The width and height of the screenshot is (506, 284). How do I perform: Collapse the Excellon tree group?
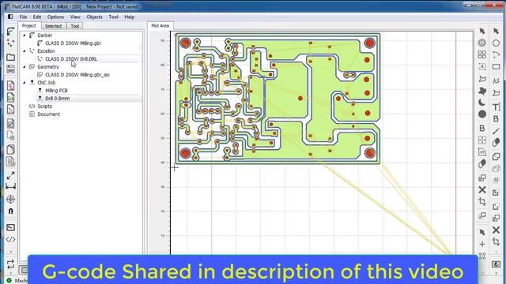pos(25,50)
